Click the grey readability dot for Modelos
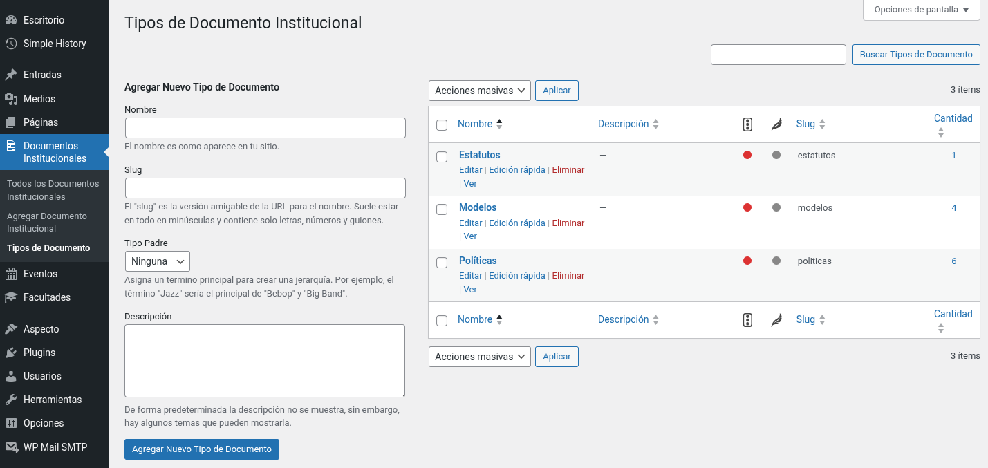The width and height of the screenshot is (988, 468). point(776,207)
